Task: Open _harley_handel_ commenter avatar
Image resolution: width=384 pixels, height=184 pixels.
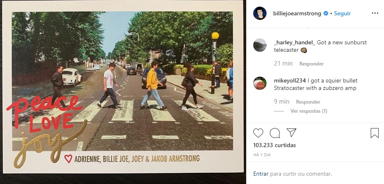Action: 259,45
